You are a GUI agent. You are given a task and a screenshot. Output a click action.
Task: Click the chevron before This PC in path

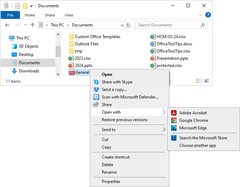tap(47, 25)
